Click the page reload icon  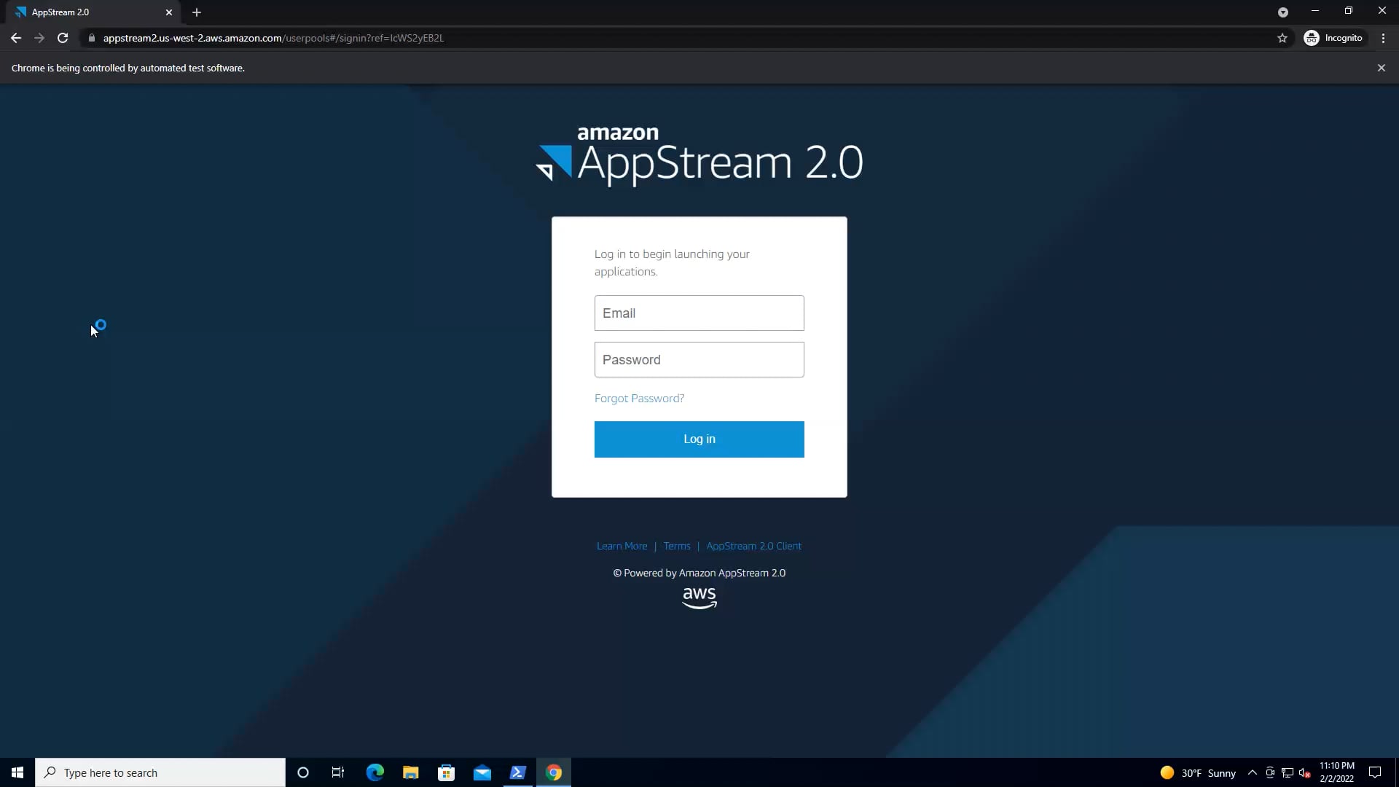[63, 38]
